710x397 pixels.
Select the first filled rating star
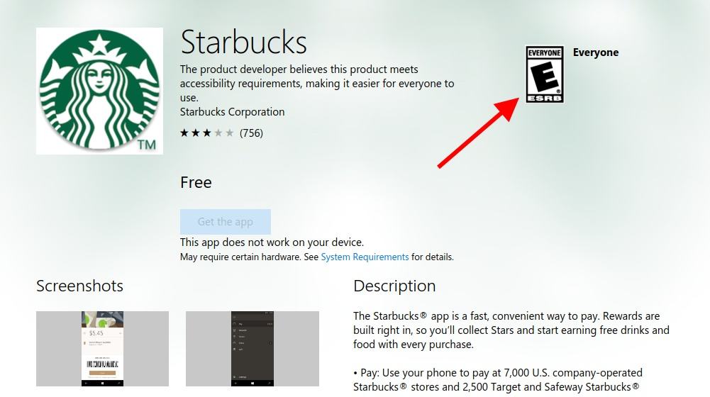coord(184,133)
